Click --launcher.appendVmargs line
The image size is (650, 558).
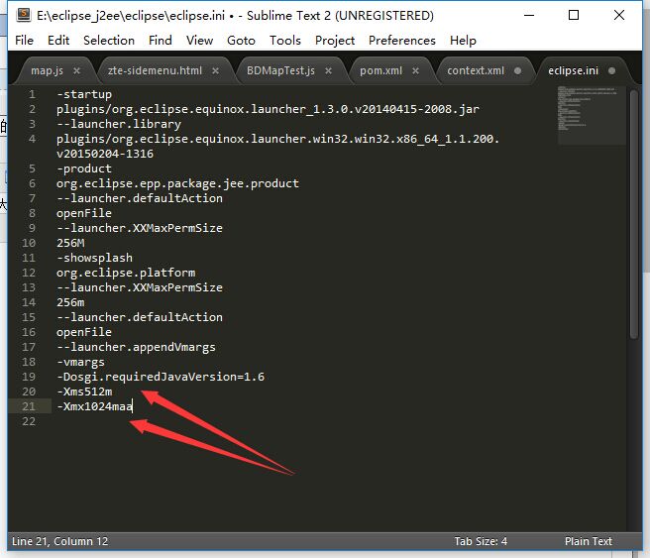[x=137, y=347]
